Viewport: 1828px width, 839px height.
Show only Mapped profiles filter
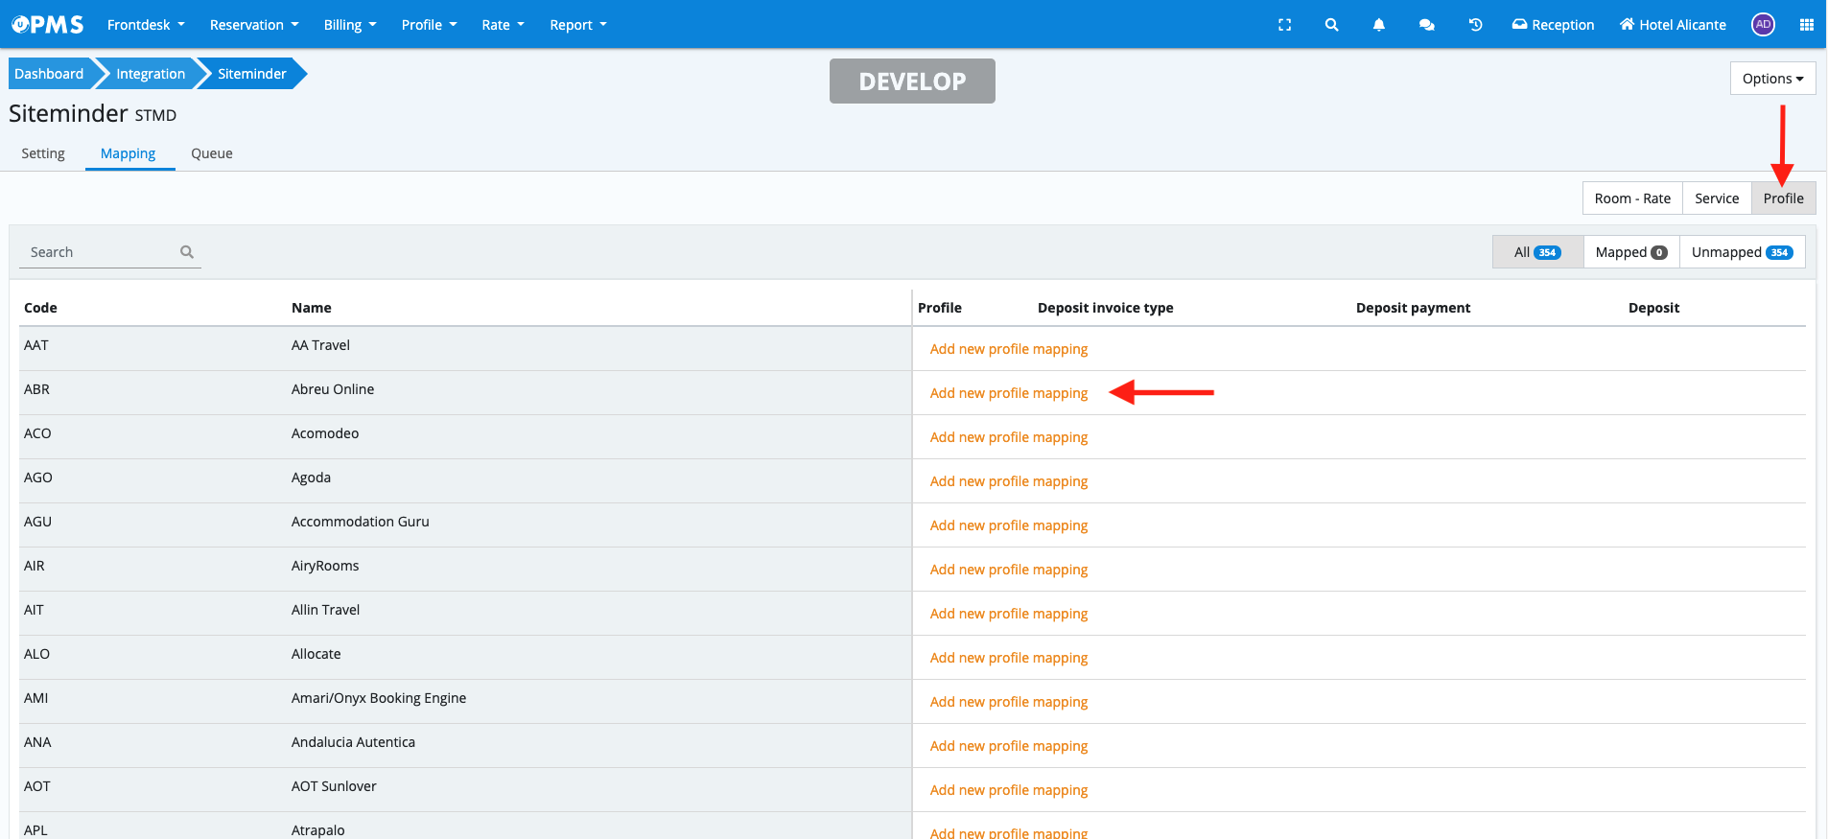[1630, 252]
